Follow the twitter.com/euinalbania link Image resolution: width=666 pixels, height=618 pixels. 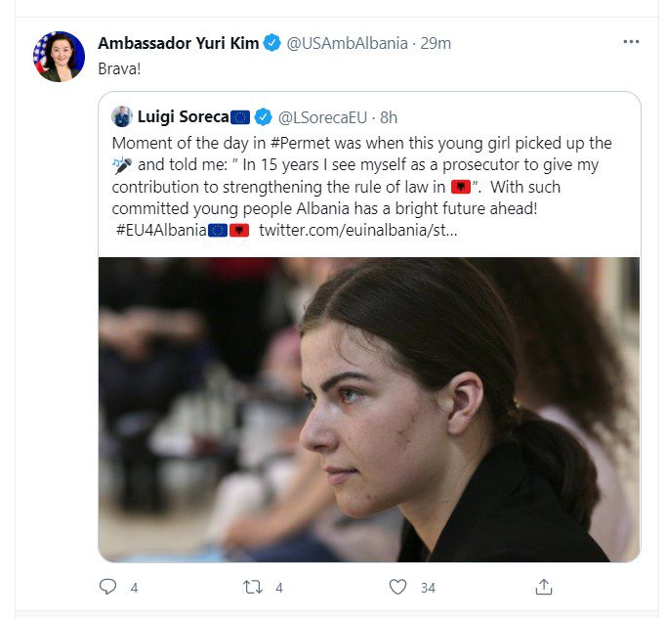356,230
